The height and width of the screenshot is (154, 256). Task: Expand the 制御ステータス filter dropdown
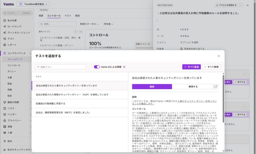[x=89, y=24]
